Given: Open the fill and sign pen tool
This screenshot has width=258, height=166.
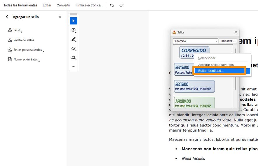Looking at the screenshot, I should [x=73, y=58].
